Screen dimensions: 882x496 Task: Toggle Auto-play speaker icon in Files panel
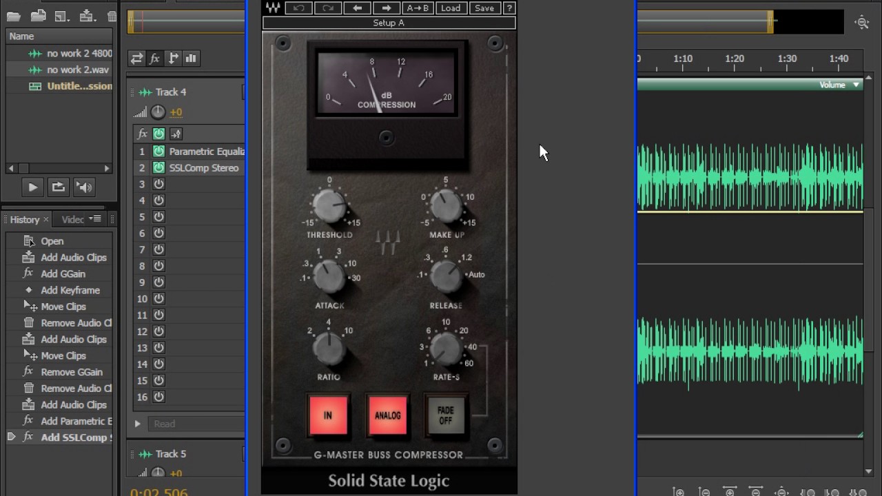click(84, 187)
